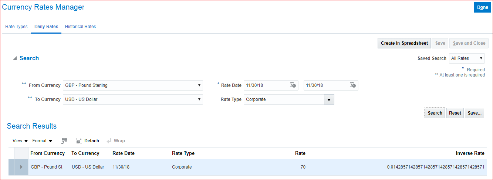
Task: Expand the Rate Type combo box arrow
Action: click(x=329, y=99)
